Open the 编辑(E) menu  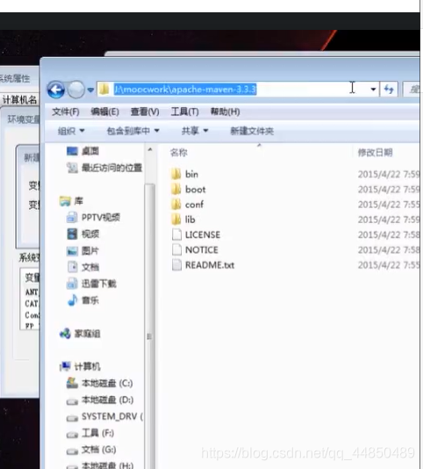click(x=105, y=112)
